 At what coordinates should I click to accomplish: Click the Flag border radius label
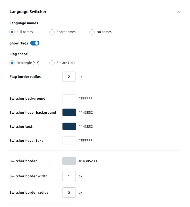click(25, 77)
